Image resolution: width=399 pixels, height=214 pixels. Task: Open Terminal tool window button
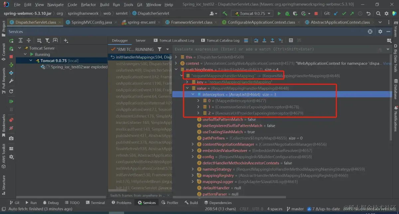pyautogui.click(x=95, y=203)
